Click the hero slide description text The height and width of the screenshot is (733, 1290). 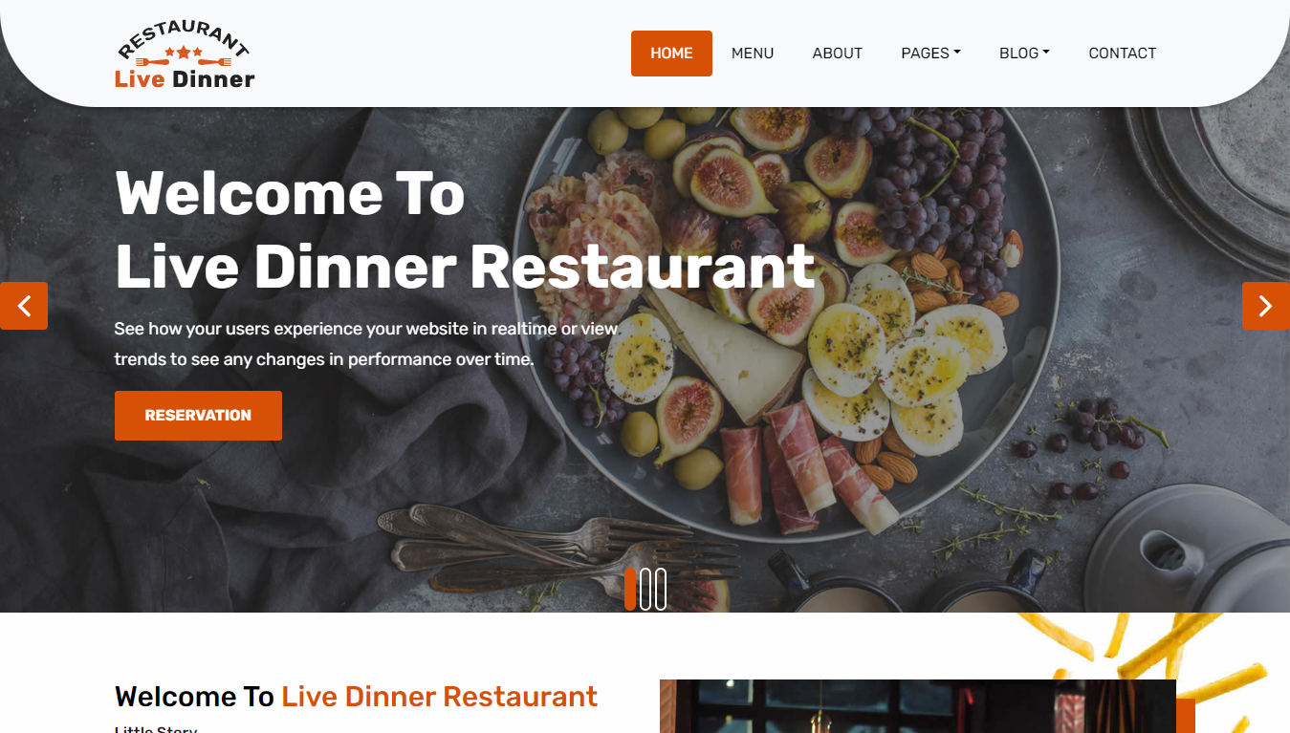366,344
